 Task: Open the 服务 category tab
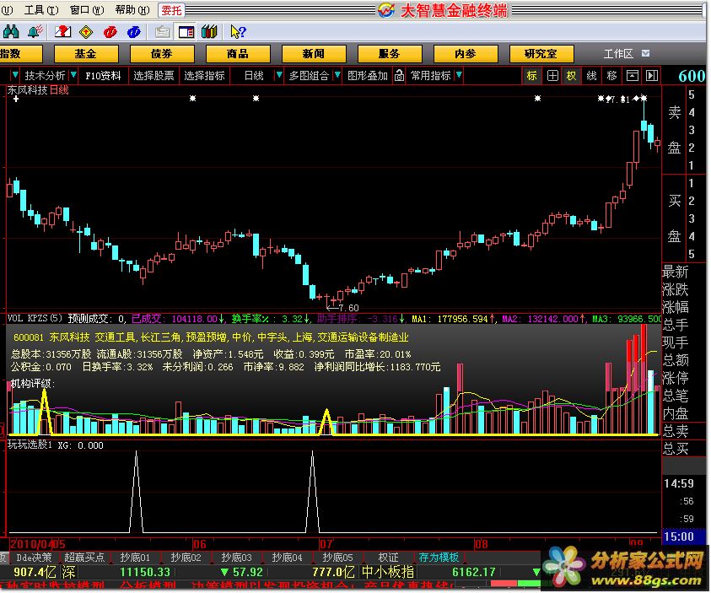(x=390, y=54)
